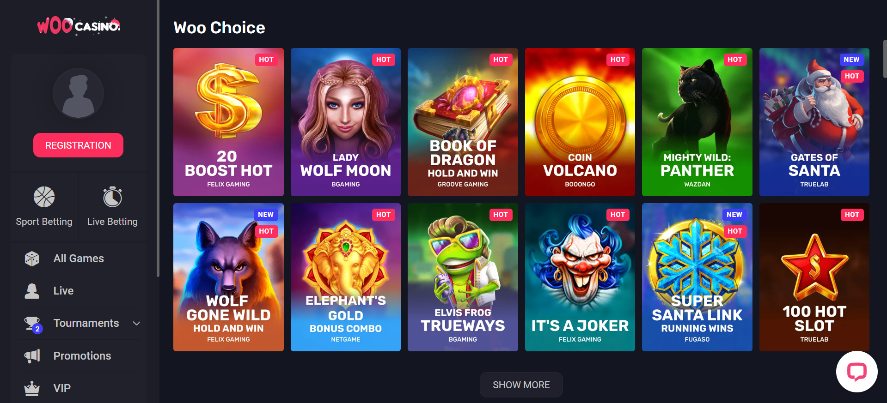Open the 20 Boost Hot game
This screenshot has width=887, height=403.
[228, 122]
